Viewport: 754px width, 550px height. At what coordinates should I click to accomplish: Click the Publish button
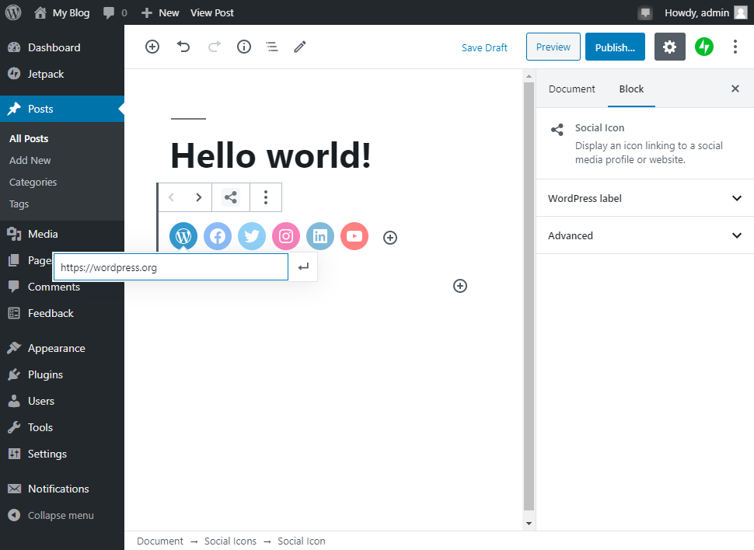[x=615, y=47]
